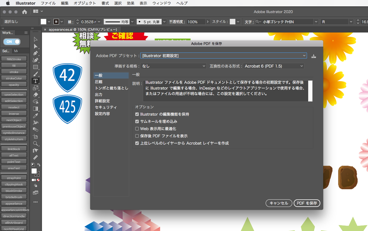The image size is (368, 231).
Task: Click the save-preset icon beside the PDF preset dropdown
Action: tap(314, 55)
